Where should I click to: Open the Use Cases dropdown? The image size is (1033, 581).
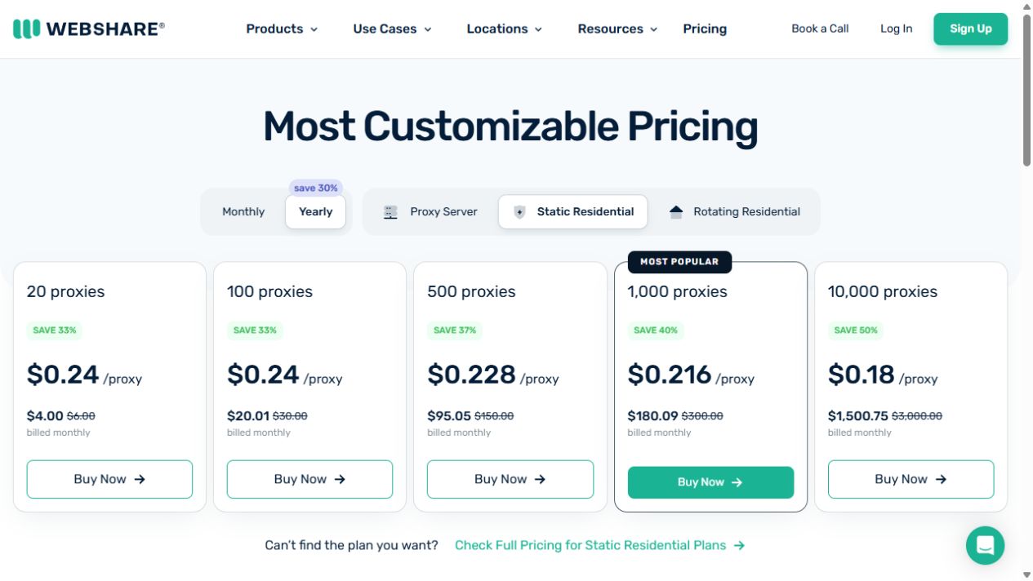coord(392,29)
